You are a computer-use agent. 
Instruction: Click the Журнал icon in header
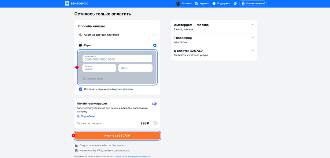pos(197,3)
